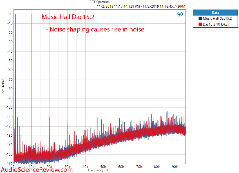Click the -80 level axis tick label

10,89
